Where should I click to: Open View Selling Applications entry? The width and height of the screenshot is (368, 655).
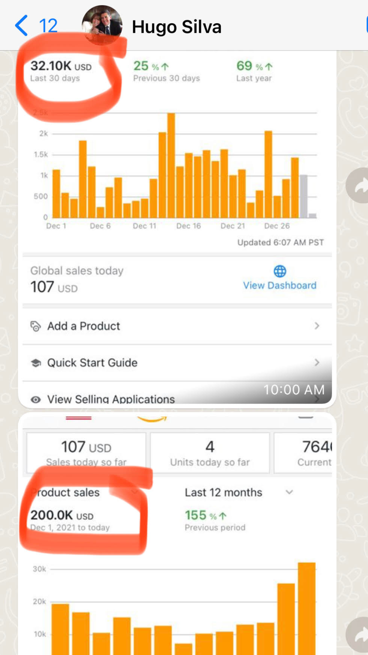click(x=111, y=399)
